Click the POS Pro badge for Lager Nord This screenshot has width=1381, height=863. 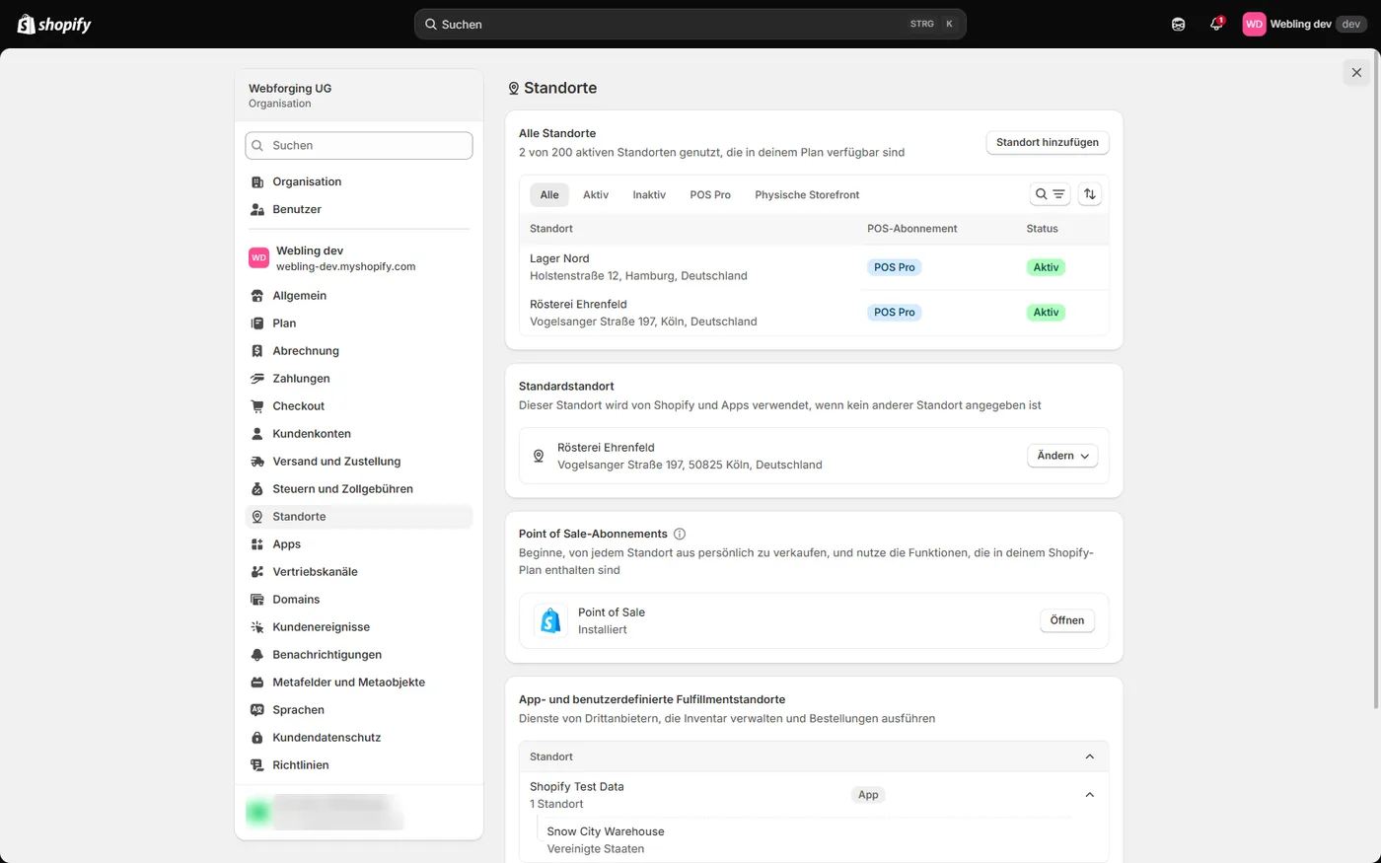click(895, 267)
